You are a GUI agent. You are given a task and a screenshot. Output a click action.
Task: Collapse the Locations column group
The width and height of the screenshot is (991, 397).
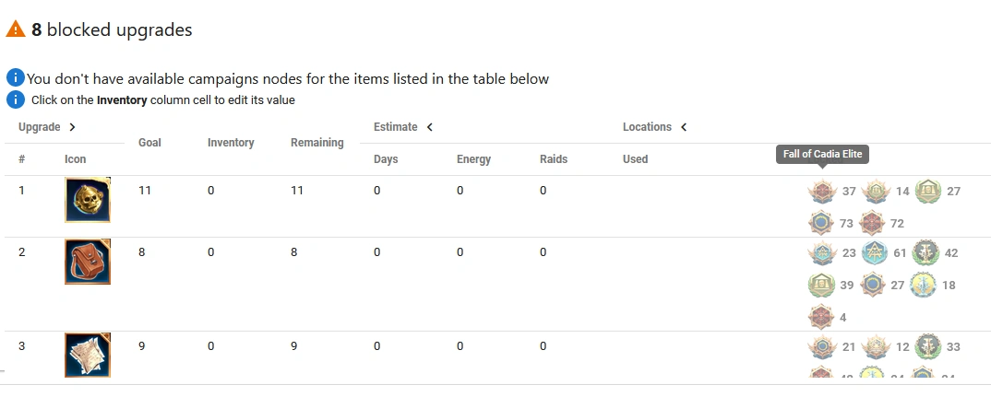(684, 127)
